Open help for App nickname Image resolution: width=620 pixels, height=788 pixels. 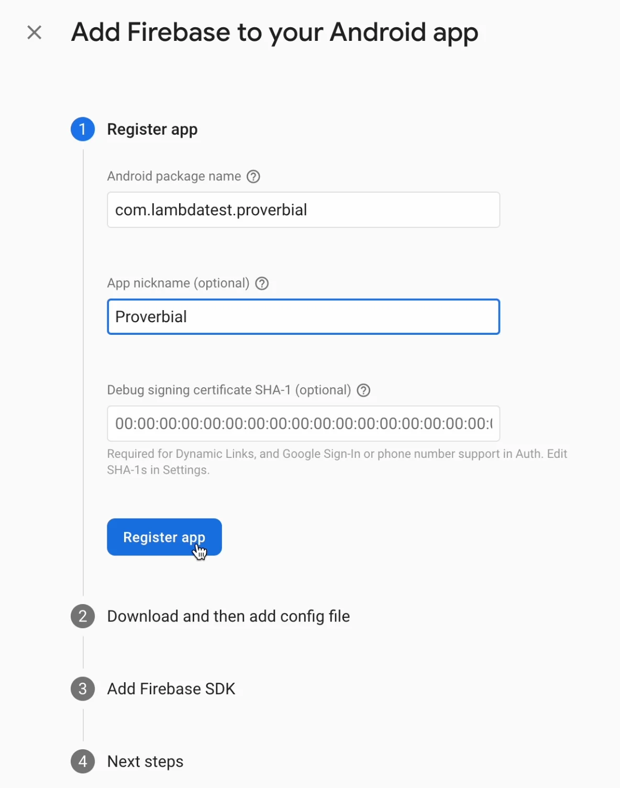(262, 283)
